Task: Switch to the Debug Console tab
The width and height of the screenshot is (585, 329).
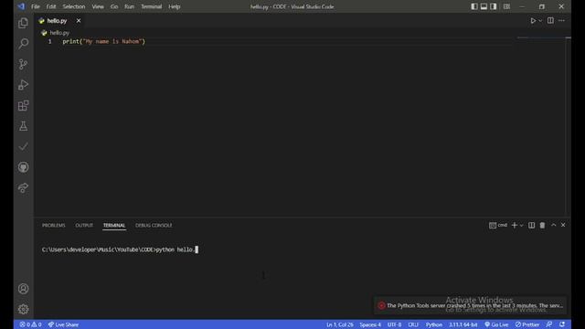Action: click(x=154, y=226)
